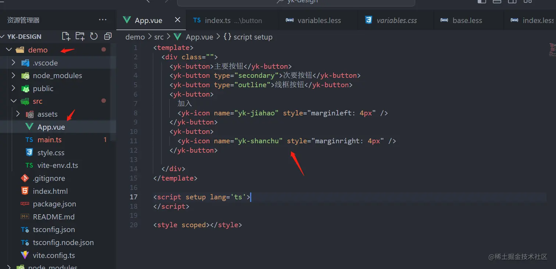The image size is (556, 269).
Task: Switch to the App.vue editor tab
Action: tap(151, 20)
